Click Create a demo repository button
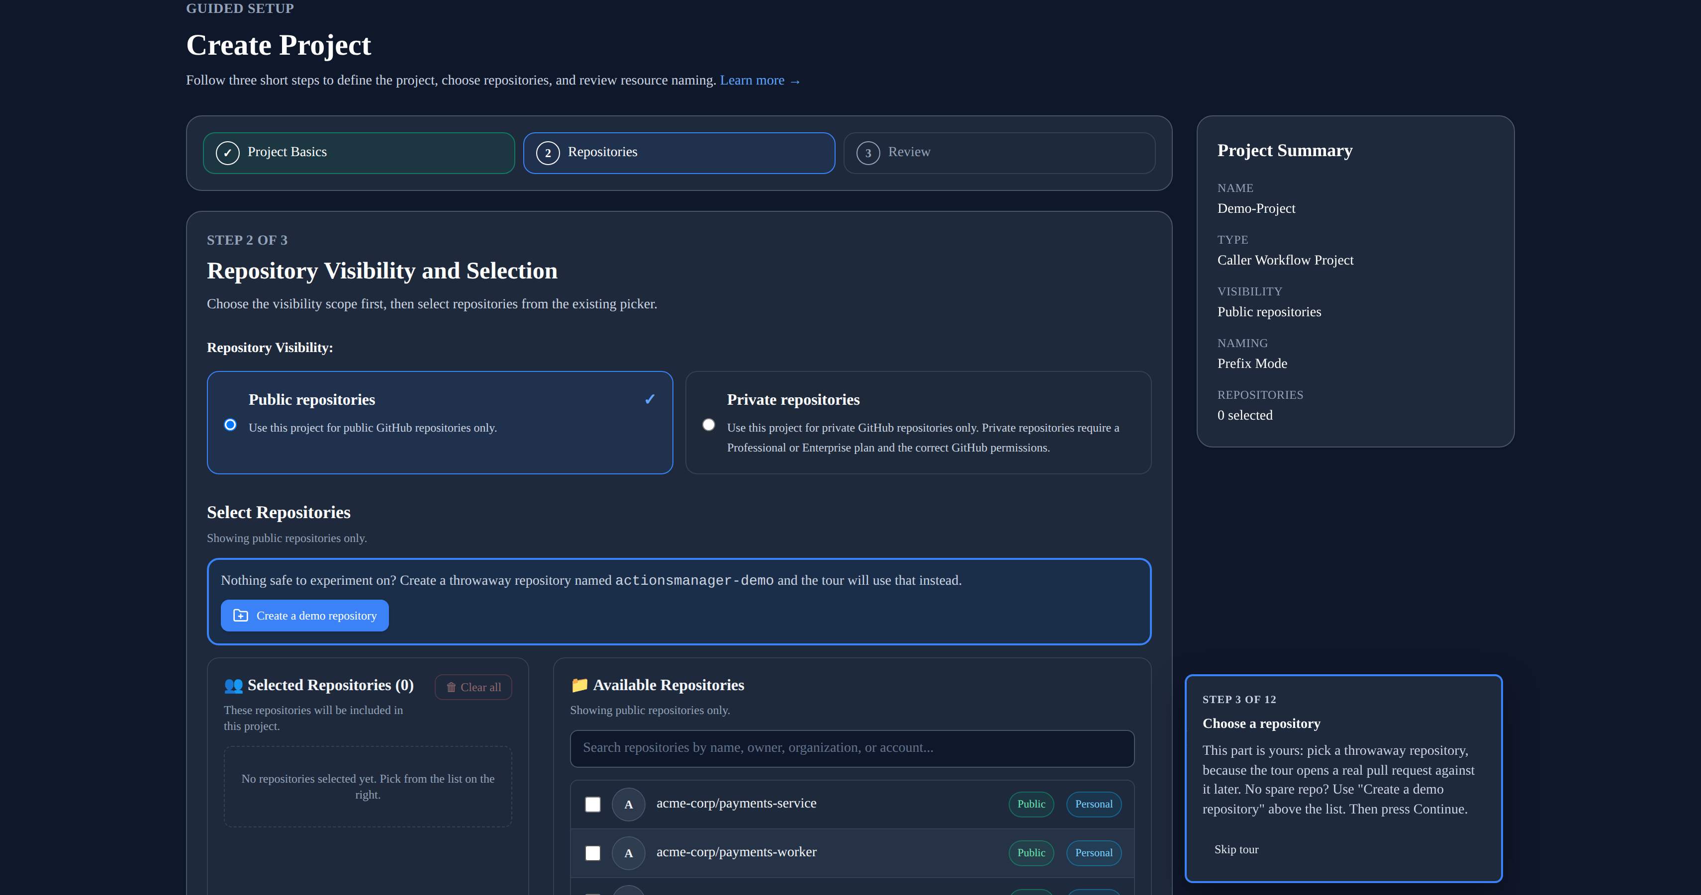 point(304,615)
